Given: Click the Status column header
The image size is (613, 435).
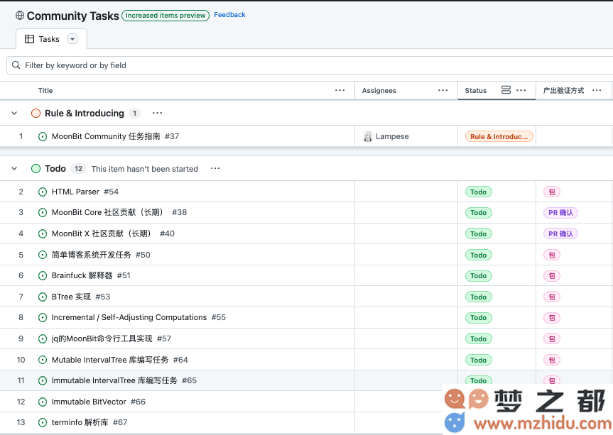Looking at the screenshot, I should (475, 90).
